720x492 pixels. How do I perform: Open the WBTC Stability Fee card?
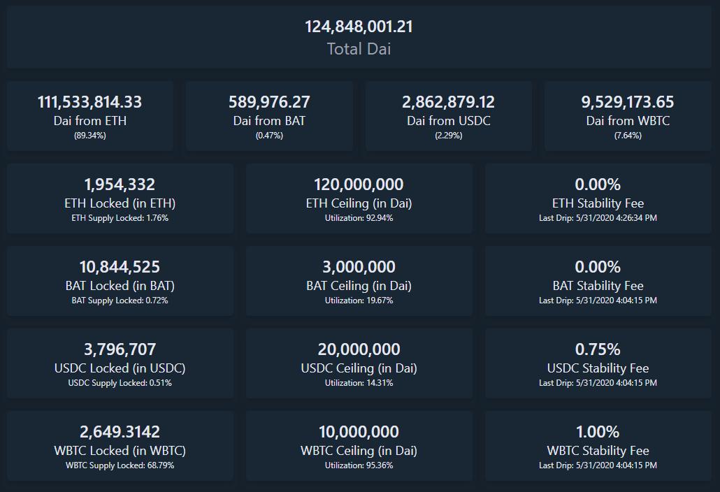pyautogui.click(x=598, y=446)
